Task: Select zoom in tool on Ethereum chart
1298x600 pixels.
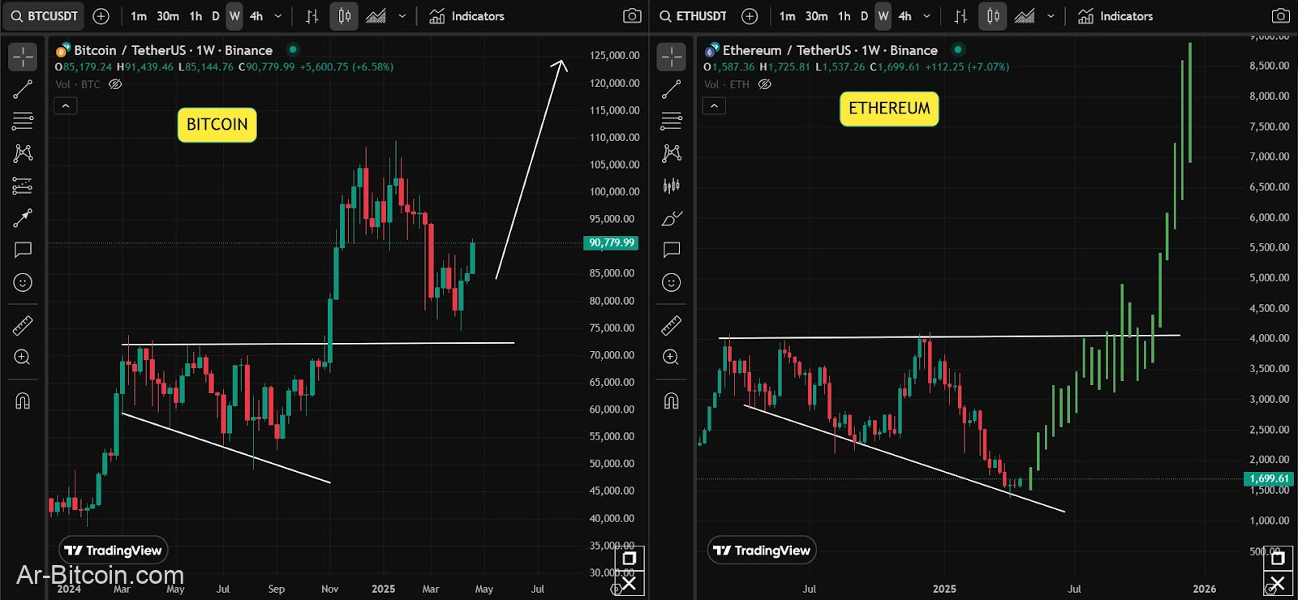Action: [672, 358]
